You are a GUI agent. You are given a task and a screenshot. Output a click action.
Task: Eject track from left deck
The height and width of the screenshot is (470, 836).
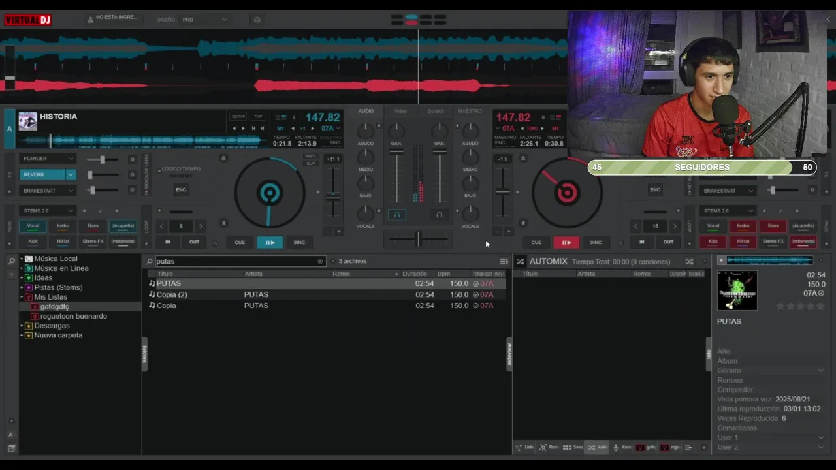[223, 158]
